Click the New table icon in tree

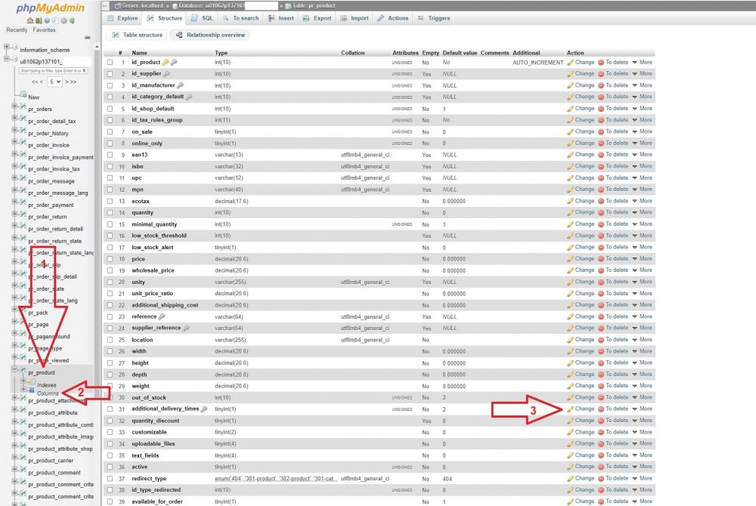tap(23, 95)
